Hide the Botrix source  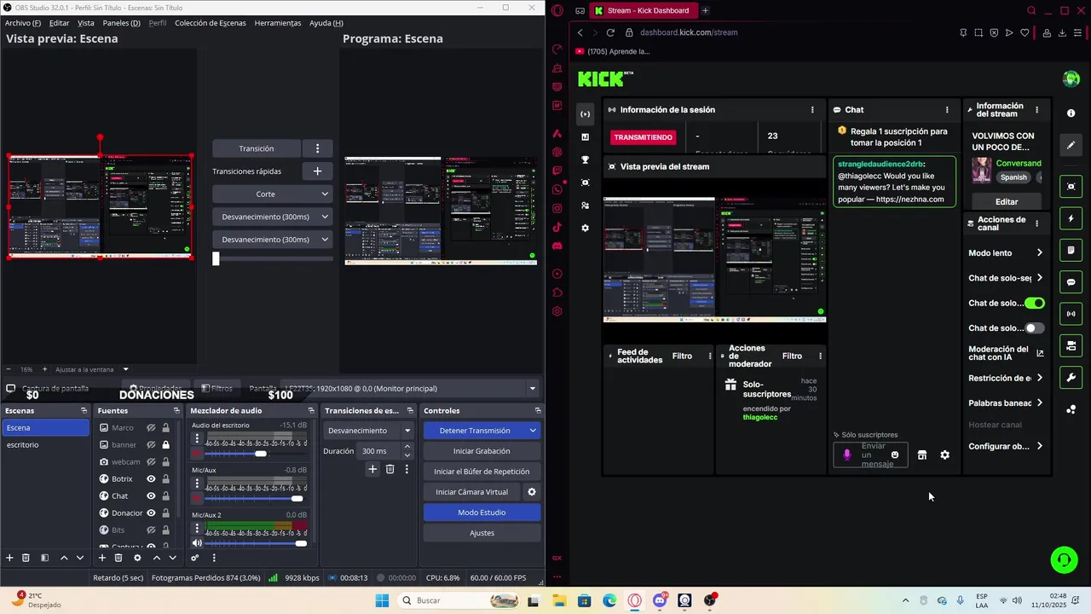(x=151, y=478)
